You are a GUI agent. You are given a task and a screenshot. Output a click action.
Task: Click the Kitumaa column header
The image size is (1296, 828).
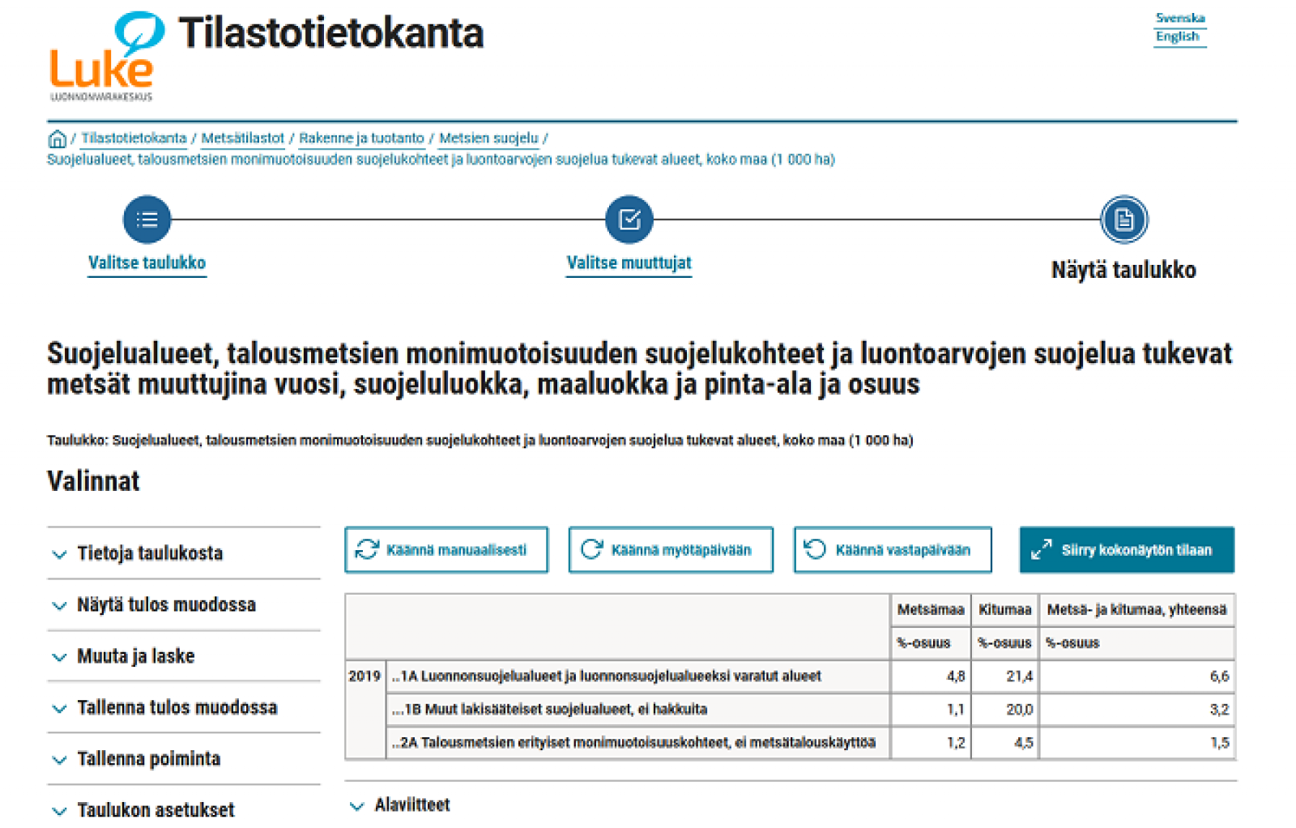tap(1004, 610)
